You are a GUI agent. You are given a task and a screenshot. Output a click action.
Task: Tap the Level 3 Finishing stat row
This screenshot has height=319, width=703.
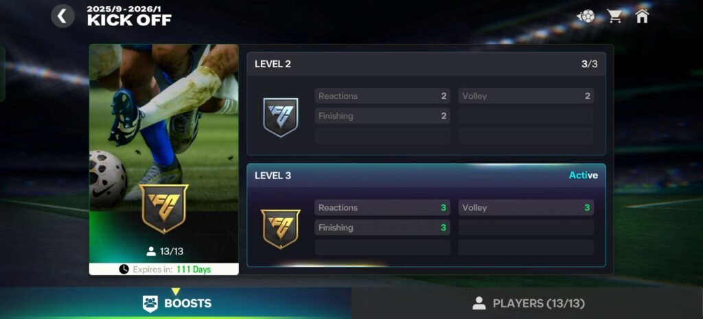[x=382, y=227]
